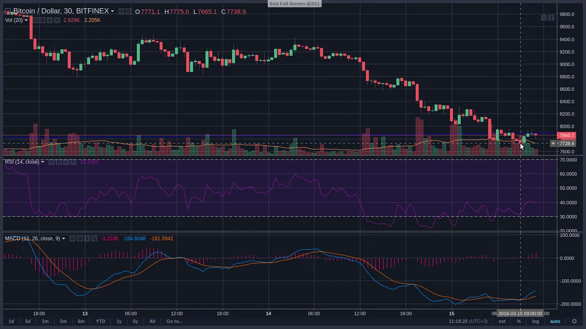
Task: Click the collapse square before Bitcoin title
Action: coord(8,11)
